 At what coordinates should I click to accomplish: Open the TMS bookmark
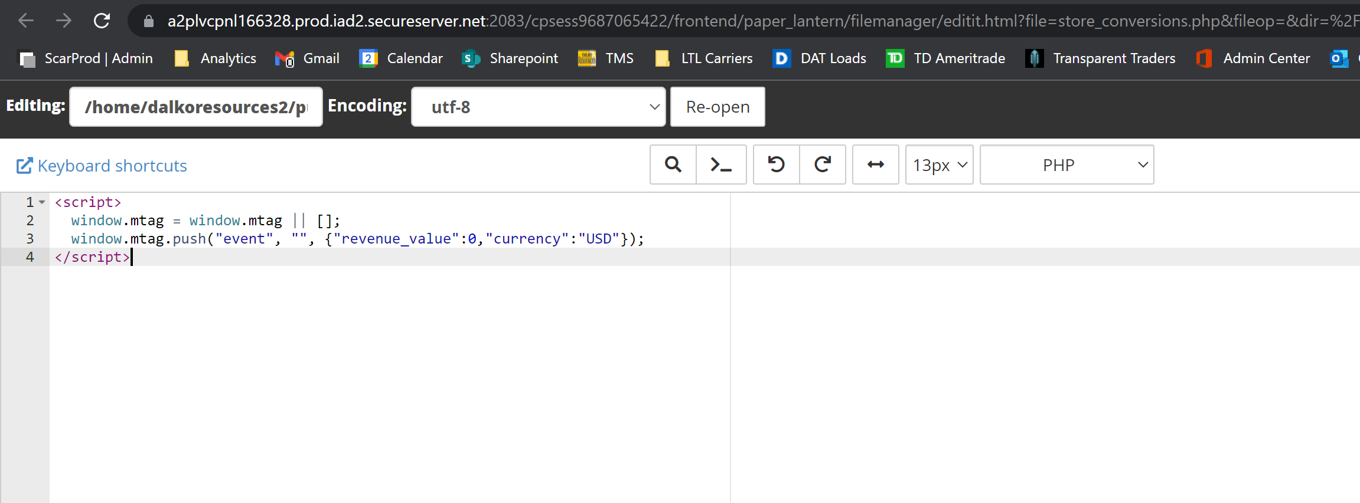point(606,58)
